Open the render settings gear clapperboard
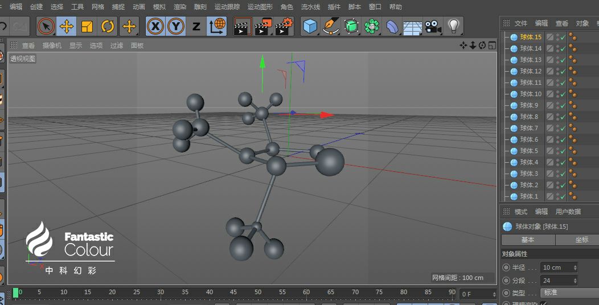599x305 pixels. point(284,26)
